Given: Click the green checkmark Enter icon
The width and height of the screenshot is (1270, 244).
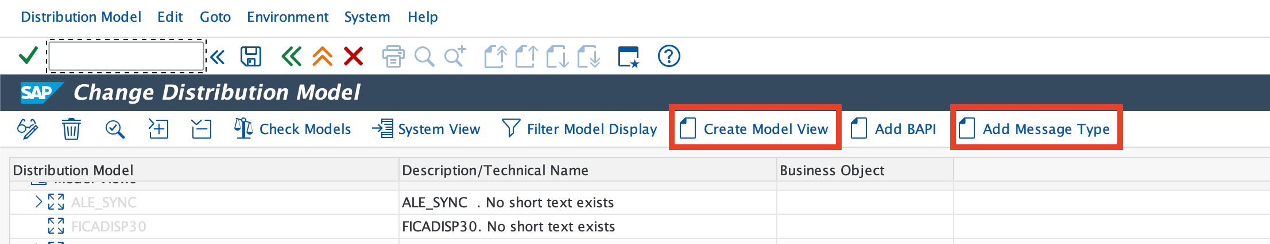Looking at the screenshot, I should (x=28, y=56).
